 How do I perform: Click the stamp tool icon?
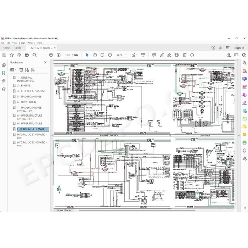coord(177,55)
